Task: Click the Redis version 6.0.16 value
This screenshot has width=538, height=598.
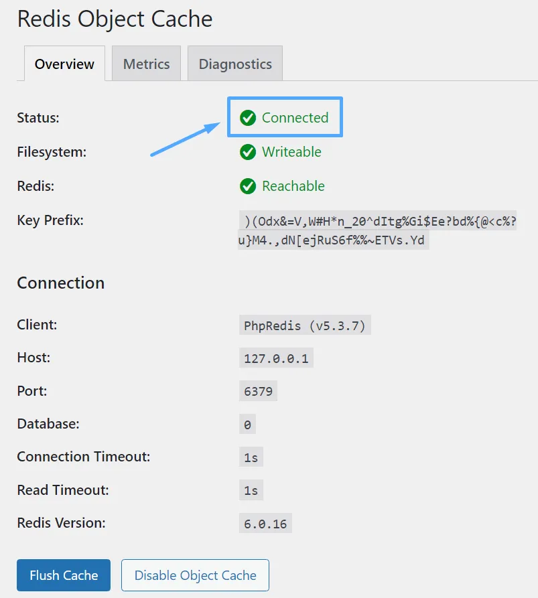Action: 265,524
